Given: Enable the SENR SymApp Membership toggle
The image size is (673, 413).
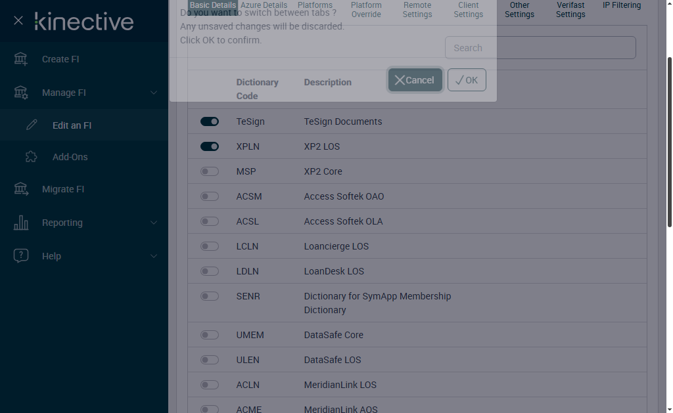Looking at the screenshot, I should (210, 296).
